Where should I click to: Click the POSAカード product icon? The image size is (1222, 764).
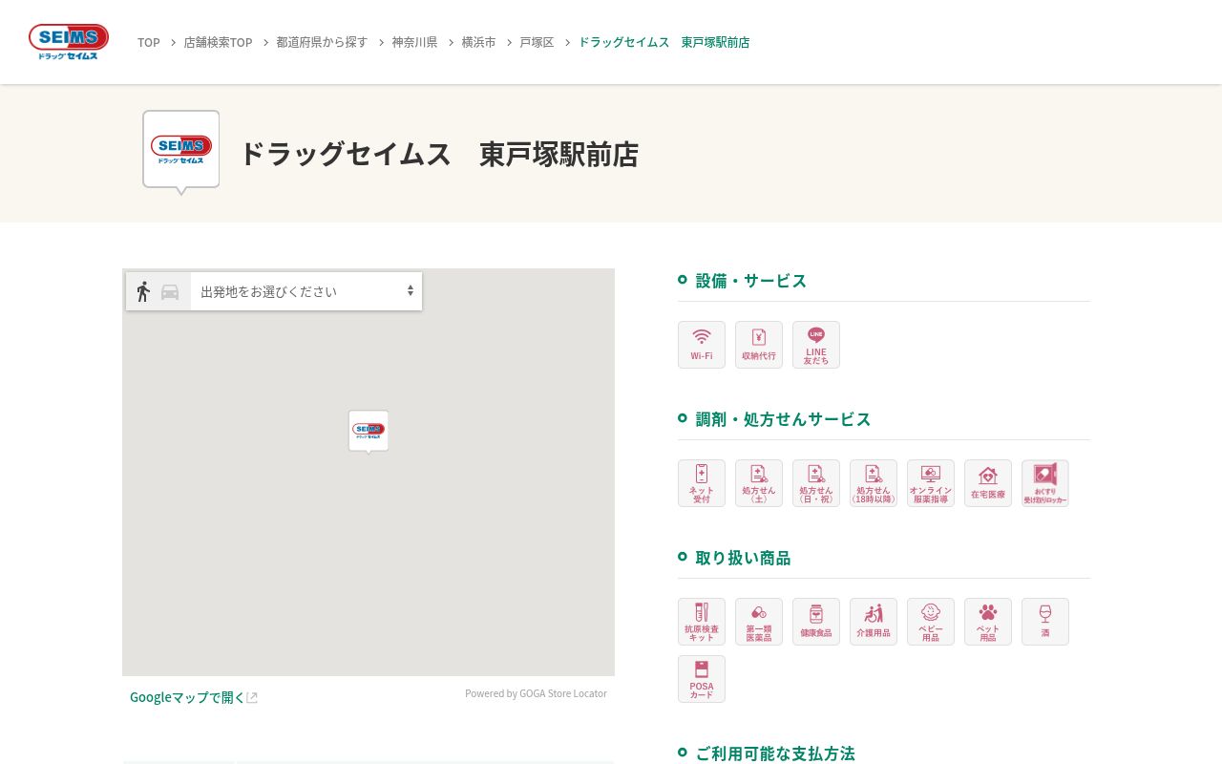tap(702, 679)
